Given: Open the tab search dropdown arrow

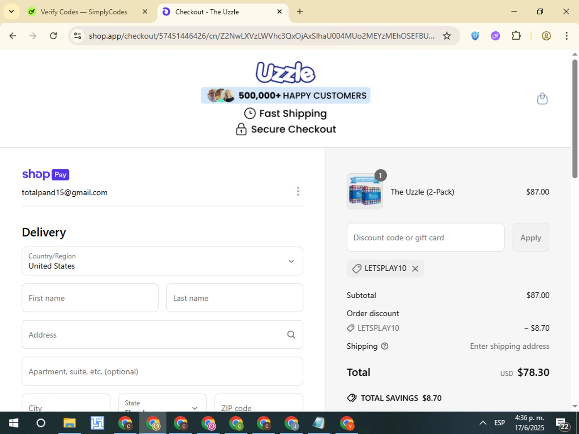Looking at the screenshot, I should coord(11,12).
